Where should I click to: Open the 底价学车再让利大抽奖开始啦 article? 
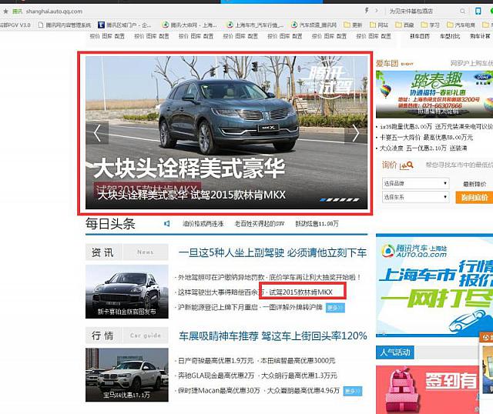[314, 277]
